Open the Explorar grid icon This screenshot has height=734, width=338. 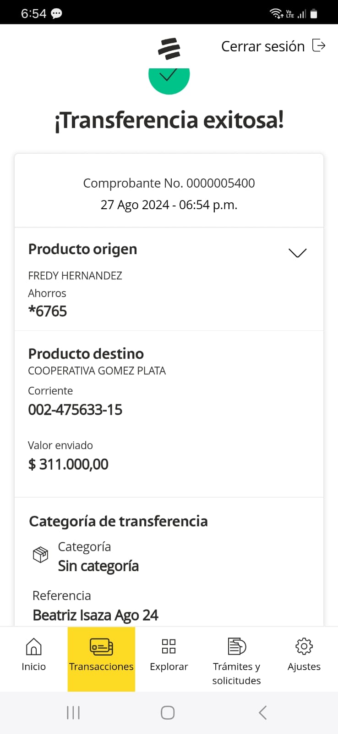click(169, 646)
